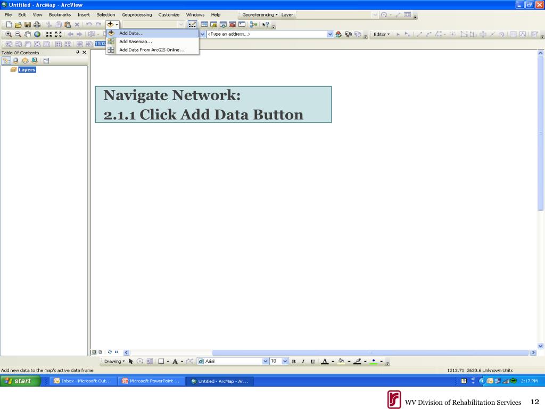Open the ArcToolbox red toolbox icon
545x409 pixels.
click(x=233, y=24)
